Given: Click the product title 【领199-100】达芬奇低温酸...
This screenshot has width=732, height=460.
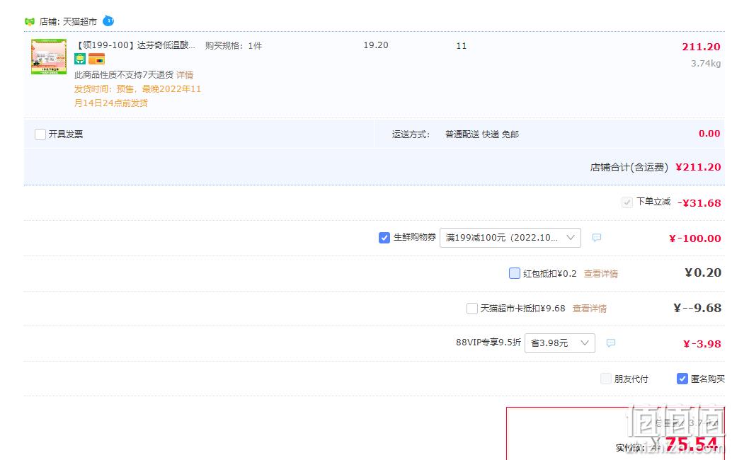Looking at the screenshot, I should point(135,45).
